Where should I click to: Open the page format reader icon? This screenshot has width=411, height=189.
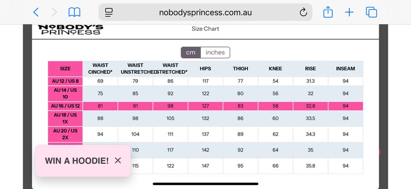point(109,12)
